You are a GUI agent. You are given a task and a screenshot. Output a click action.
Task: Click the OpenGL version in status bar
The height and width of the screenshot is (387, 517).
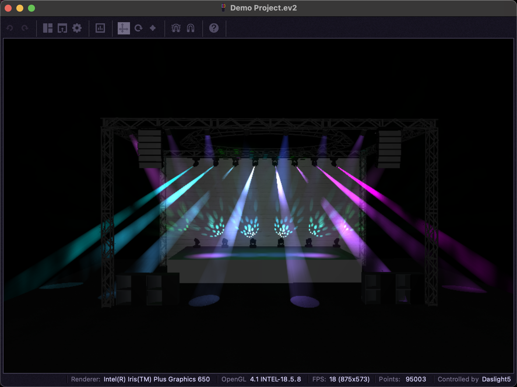pyautogui.click(x=275, y=379)
